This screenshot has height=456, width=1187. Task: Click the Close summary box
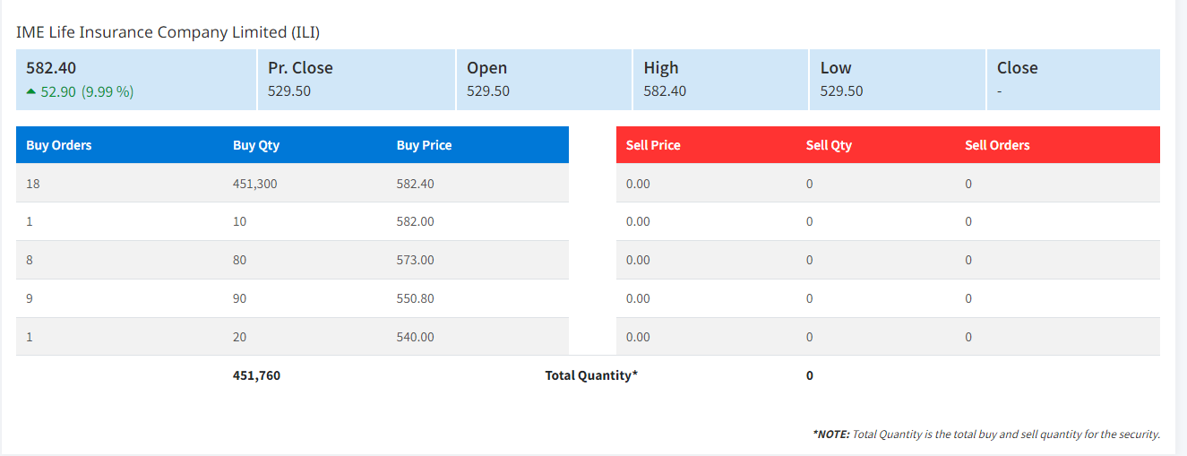(x=1072, y=80)
